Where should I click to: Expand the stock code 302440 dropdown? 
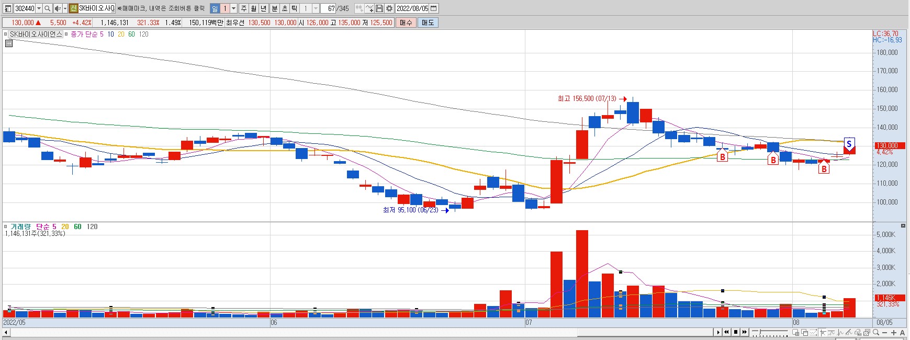point(39,8)
